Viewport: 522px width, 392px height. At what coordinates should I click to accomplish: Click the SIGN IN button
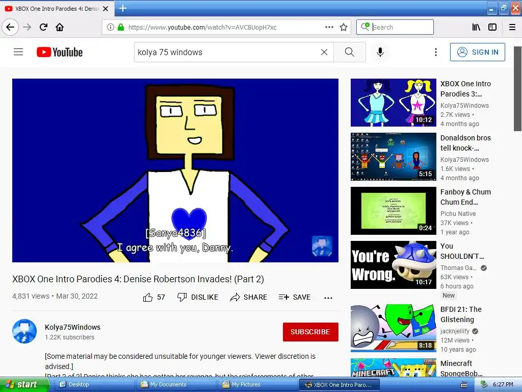point(477,52)
